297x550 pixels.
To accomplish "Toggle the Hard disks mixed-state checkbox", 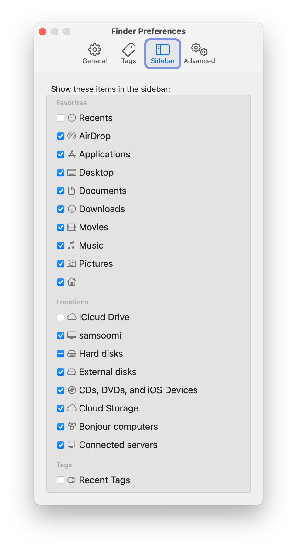I will click(61, 354).
